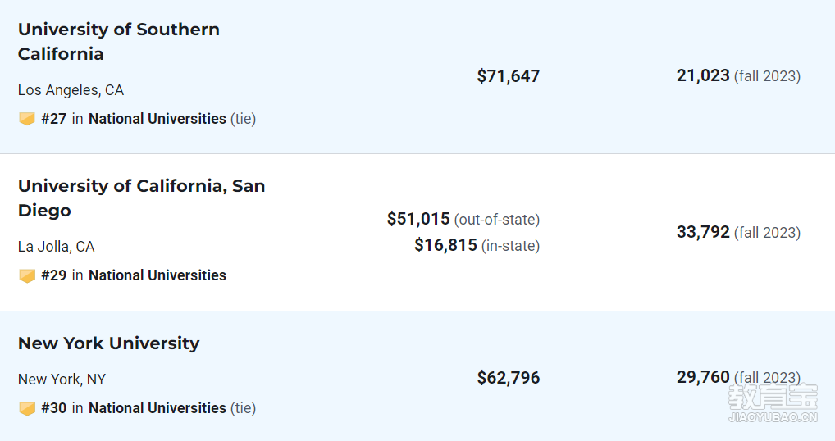Open University of California, San Diego page
This screenshot has height=441, width=835.
[142, 198]
